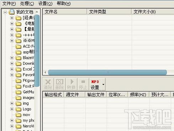The height and width of the screenshot is (131, 174).
Task: Select the img folder icon
Action: click(x=19, y=104)
